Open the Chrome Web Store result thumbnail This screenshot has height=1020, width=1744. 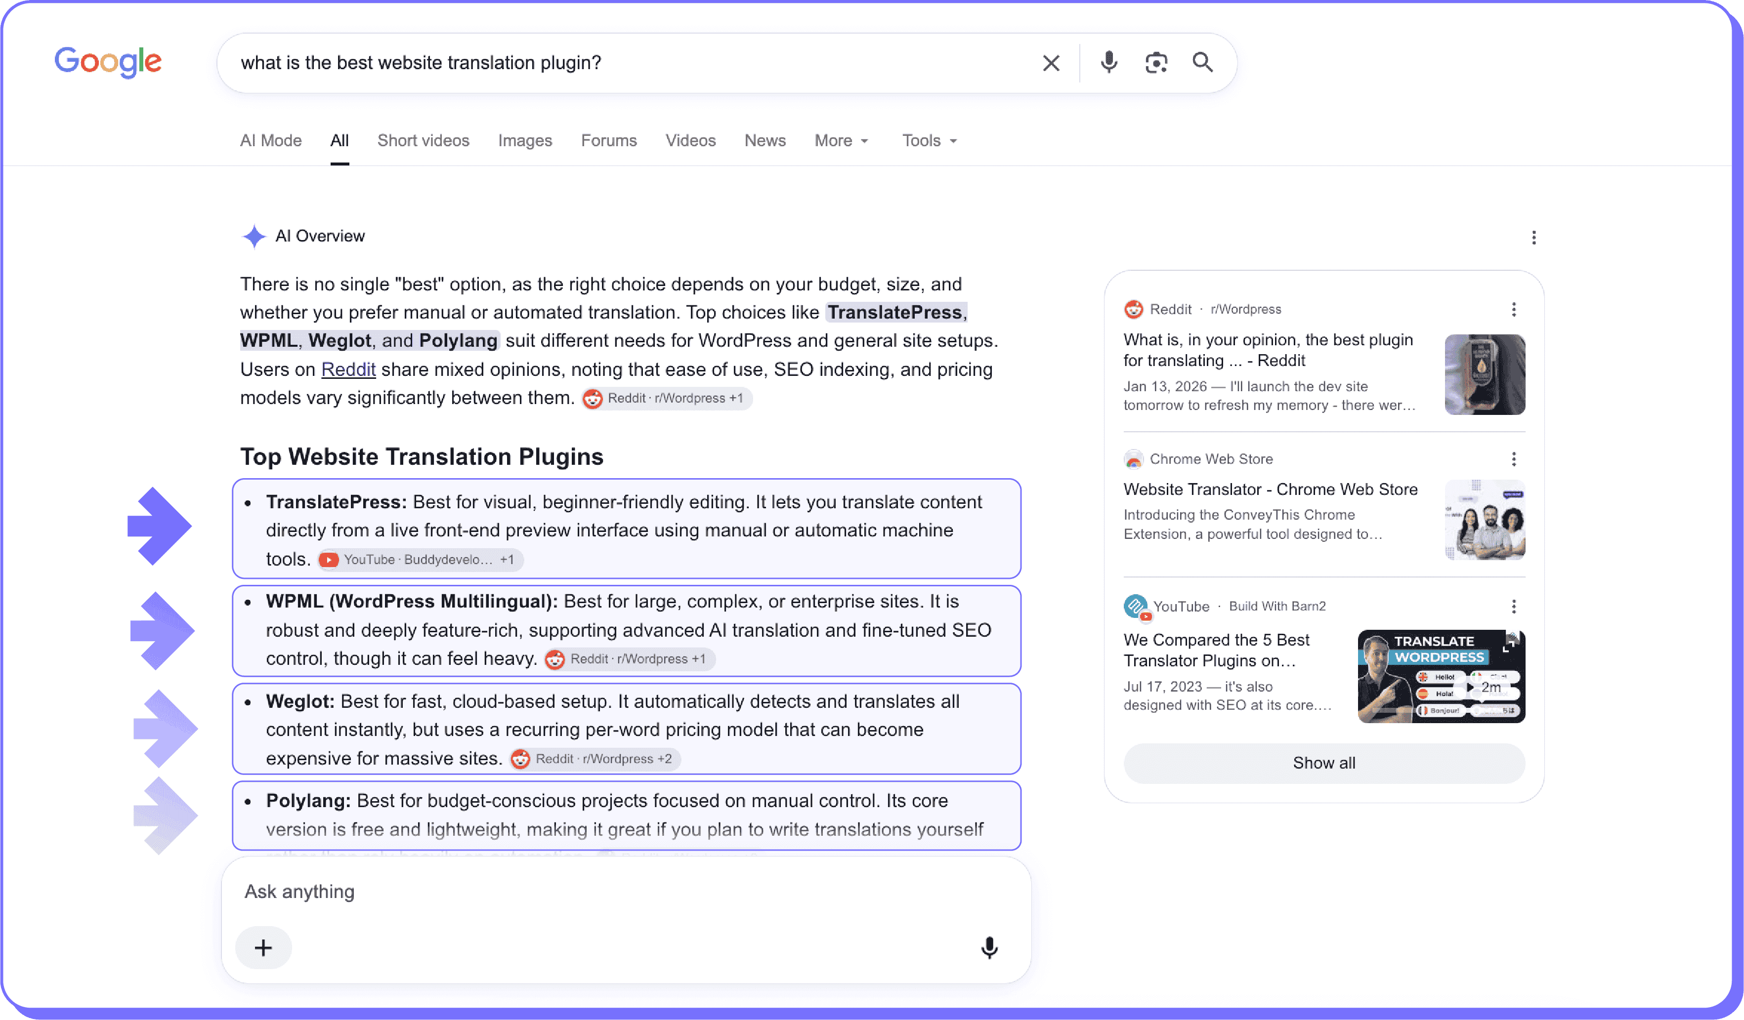click(x=1485, y=520)
